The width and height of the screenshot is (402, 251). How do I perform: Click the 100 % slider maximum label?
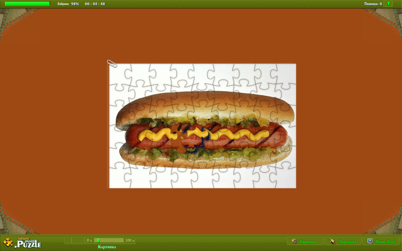(130, 241)
